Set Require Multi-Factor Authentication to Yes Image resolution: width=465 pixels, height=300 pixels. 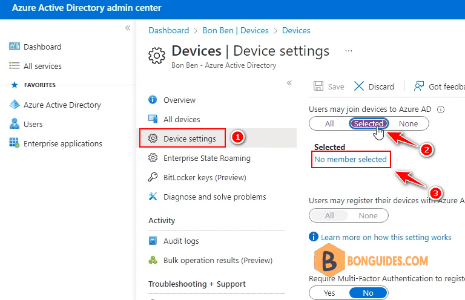click(x=329, y=293)
